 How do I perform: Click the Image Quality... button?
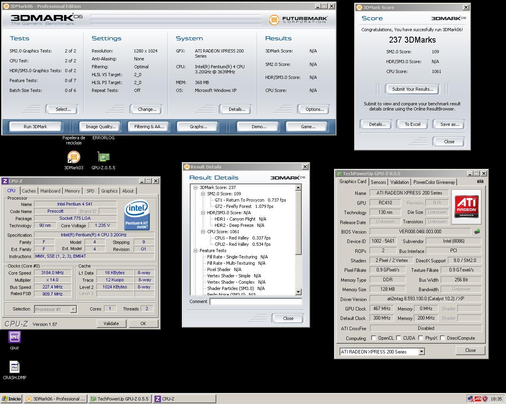coord(101,127)
